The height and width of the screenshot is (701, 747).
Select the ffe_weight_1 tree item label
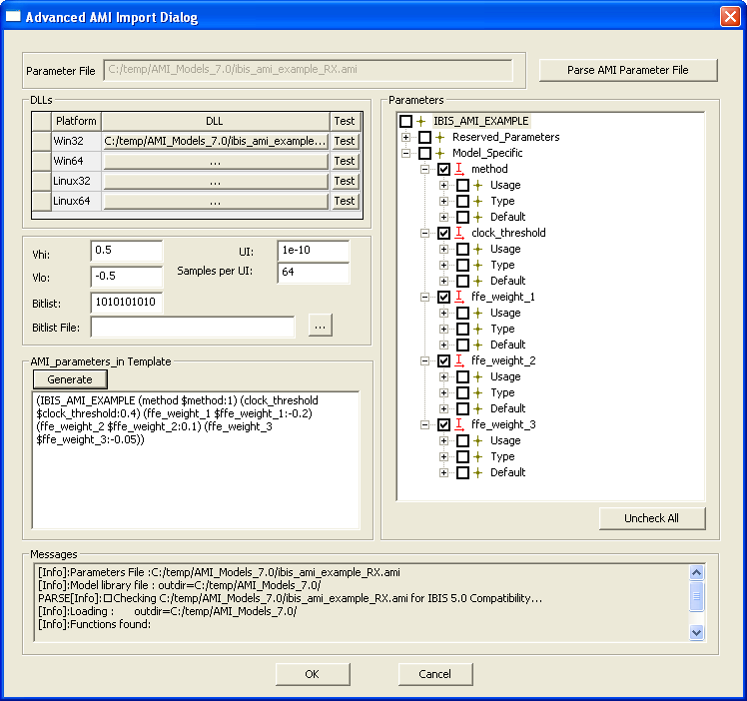[x=502, y=297]
